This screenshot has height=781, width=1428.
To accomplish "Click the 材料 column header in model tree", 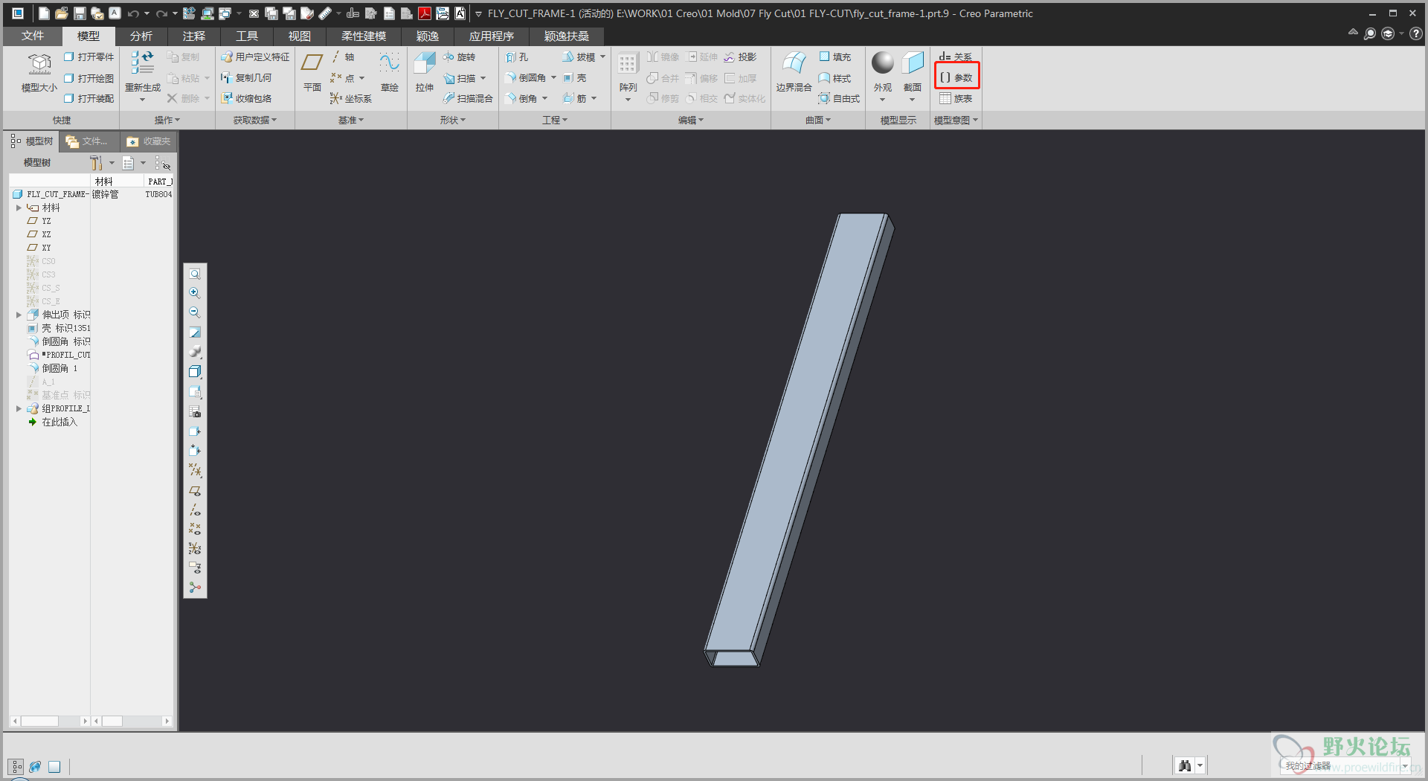I will pyautogui.click(x=116, y=181).
